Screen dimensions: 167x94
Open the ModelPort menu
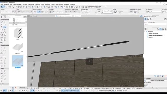pyautogui.click(x=67, y=4)
